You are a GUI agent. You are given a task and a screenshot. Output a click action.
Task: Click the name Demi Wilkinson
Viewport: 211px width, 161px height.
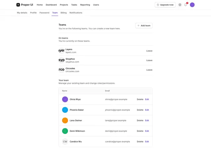pos(77,131)
